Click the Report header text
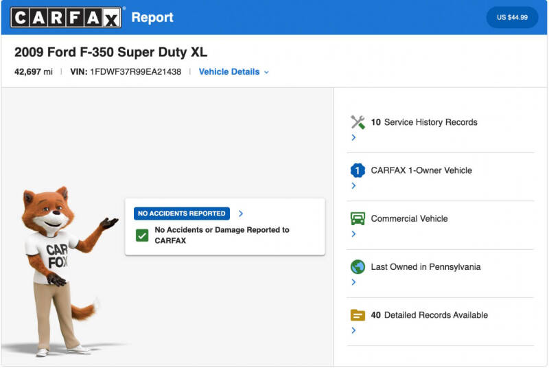 click(152, 17)
